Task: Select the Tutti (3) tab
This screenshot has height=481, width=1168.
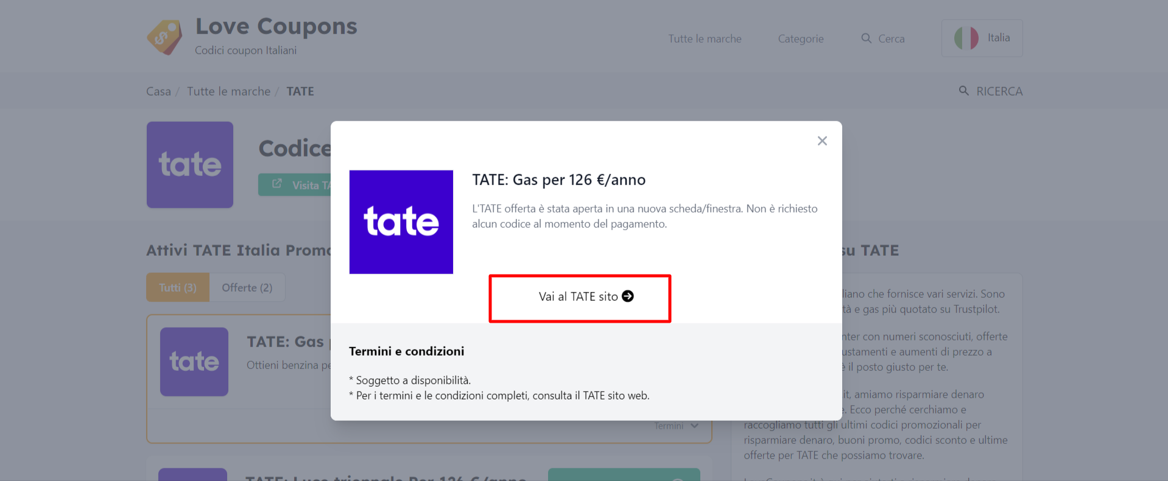Action: coord(178,287)
